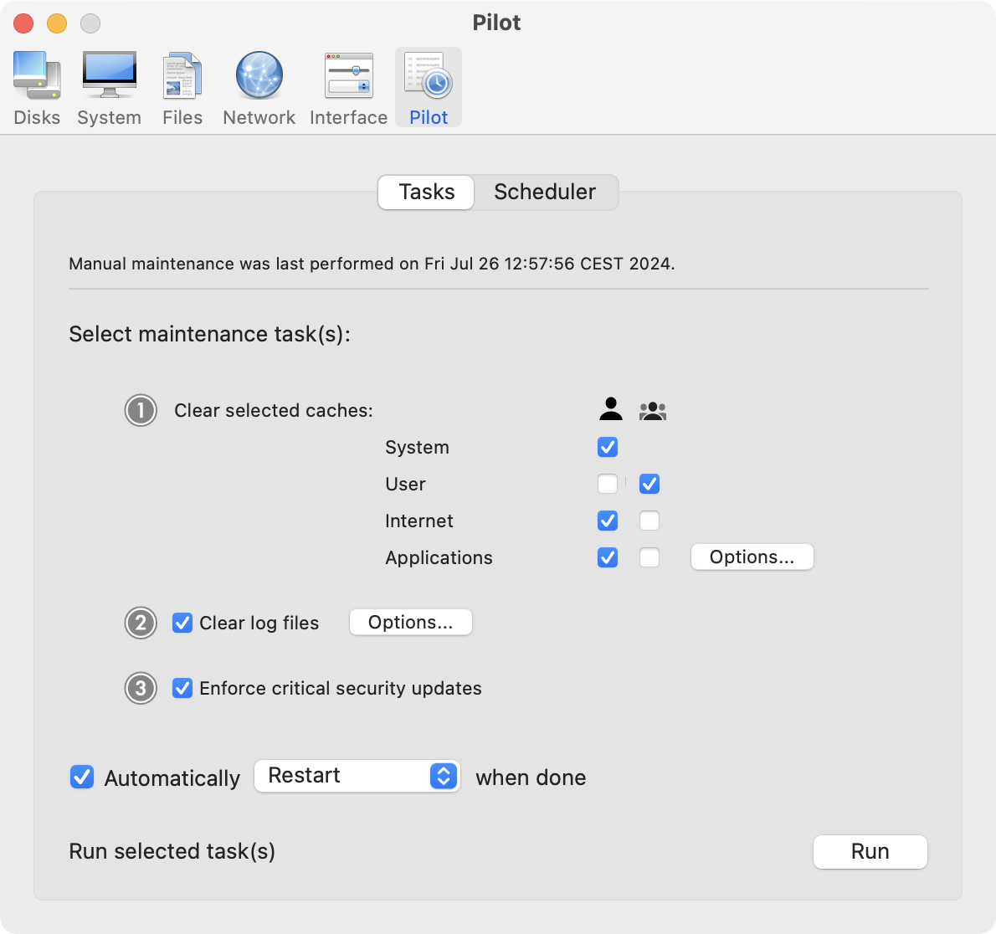This screenshot has height=934, width=996.
Task: Toggle the Automatically checkbox
Action: pos(82,777)
